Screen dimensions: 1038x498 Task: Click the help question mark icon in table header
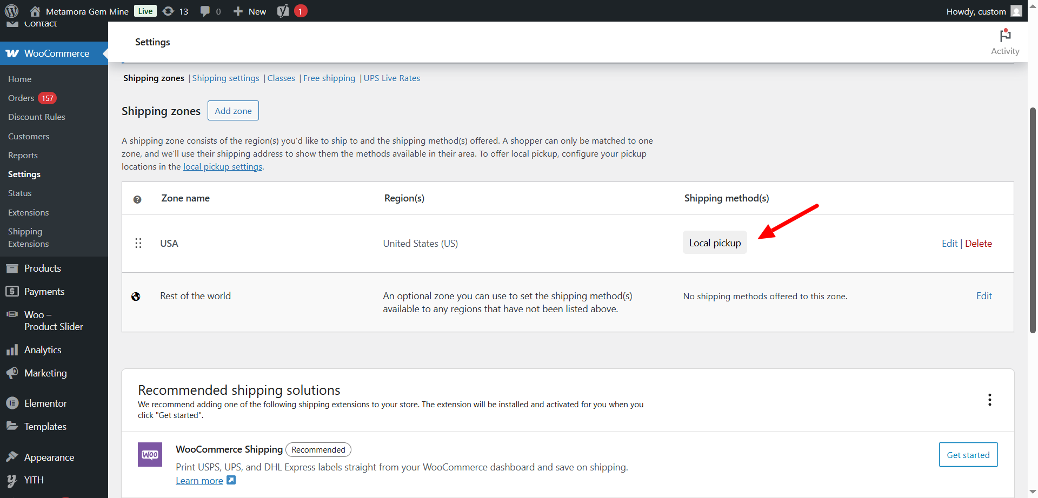137,199
